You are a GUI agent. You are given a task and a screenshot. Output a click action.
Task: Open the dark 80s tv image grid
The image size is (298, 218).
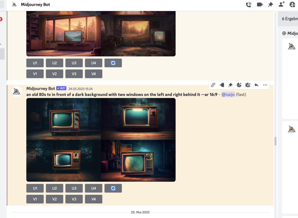coord(101,140)
